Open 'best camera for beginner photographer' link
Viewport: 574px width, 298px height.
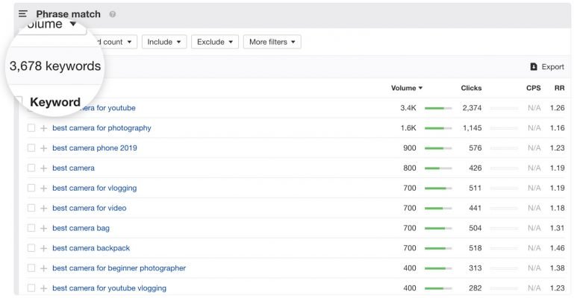(119, 268)
